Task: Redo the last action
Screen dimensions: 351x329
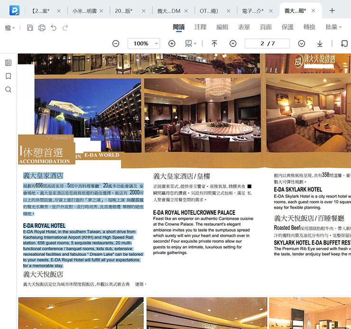Action: point(65,28)
